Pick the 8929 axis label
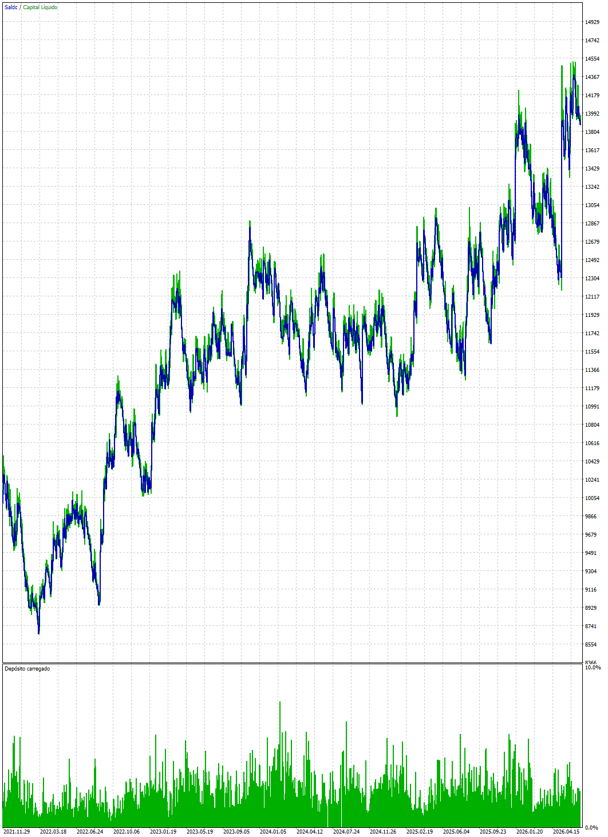The height and width of the screenshot is (837, 608). point(591,608)
